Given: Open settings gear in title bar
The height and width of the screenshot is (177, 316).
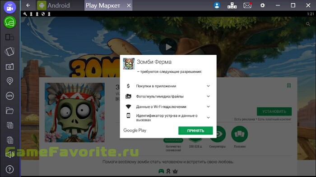Looking at the screenshot, I should click(x=262, y=5).
